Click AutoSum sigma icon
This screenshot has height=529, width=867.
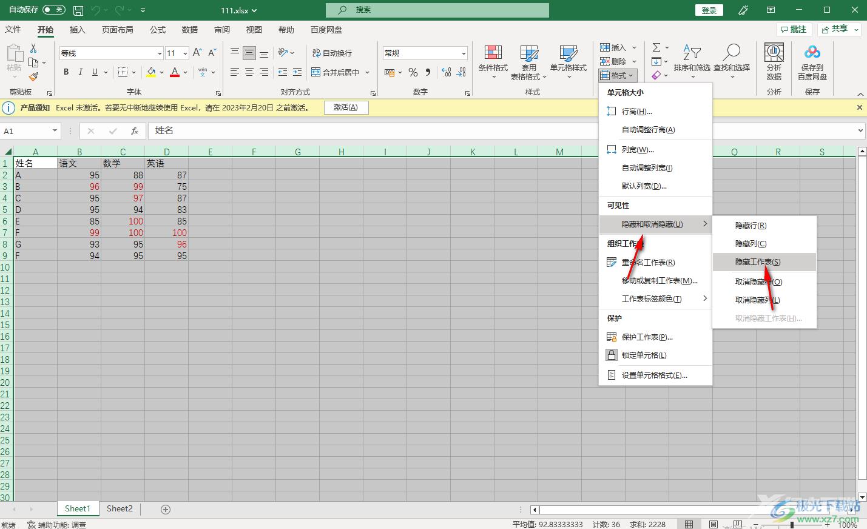tap(656, 47)
